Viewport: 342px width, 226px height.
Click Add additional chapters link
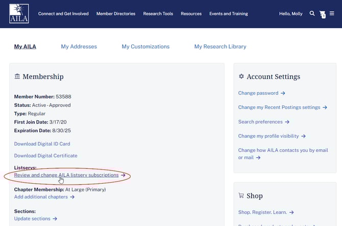point(41,197)
